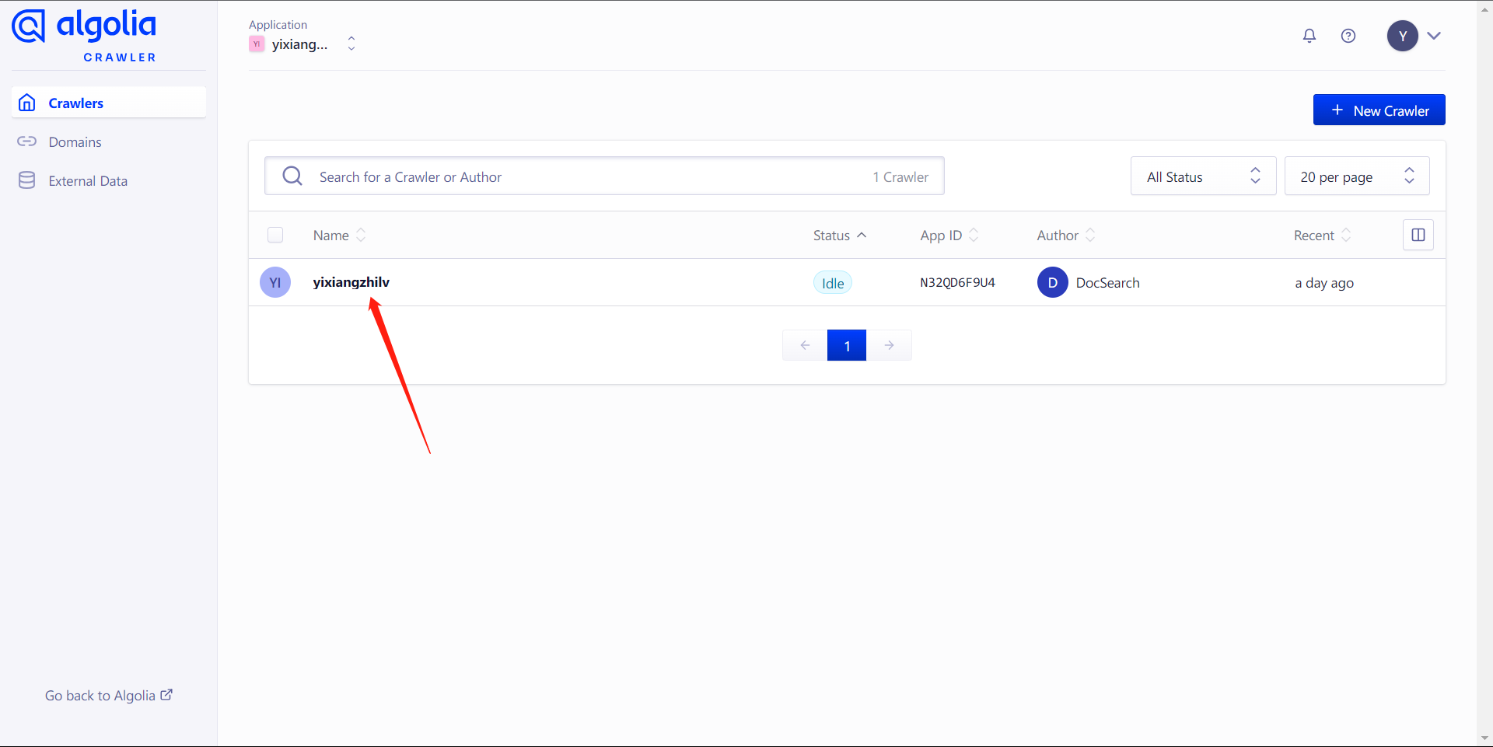This screenshot has height=747, width=1493.
Task: Click the column display settings icon
Action: click(x=1418, y=235)
